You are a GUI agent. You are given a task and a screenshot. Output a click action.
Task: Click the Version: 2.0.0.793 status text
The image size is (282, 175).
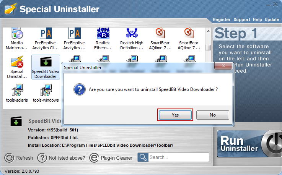22,171
